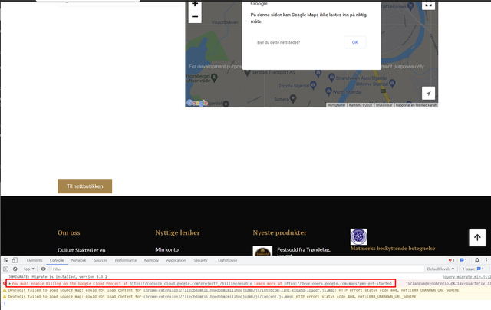
Task: Click the Matmerk round logo
Action: pos(358,237)
